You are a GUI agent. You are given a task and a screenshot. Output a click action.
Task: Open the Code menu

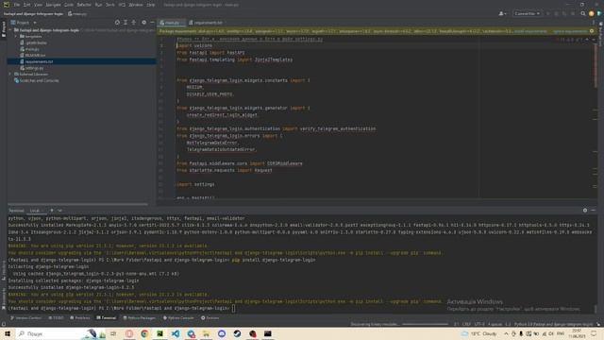69,5
